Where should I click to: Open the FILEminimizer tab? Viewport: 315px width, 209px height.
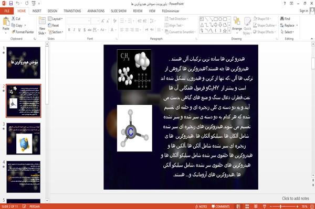pos(171,11)
